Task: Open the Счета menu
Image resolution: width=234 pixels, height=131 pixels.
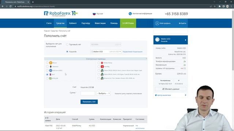Action: pyautogui.click(x=49, y=23)
